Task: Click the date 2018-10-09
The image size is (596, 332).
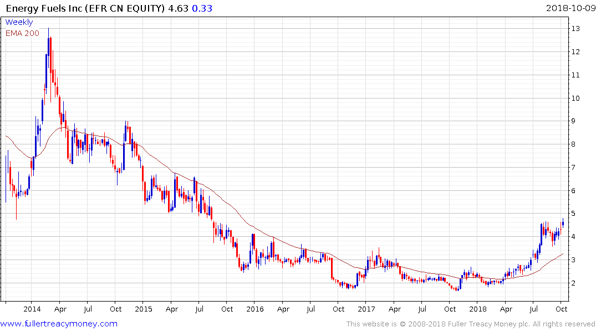Action: [570, 8]
